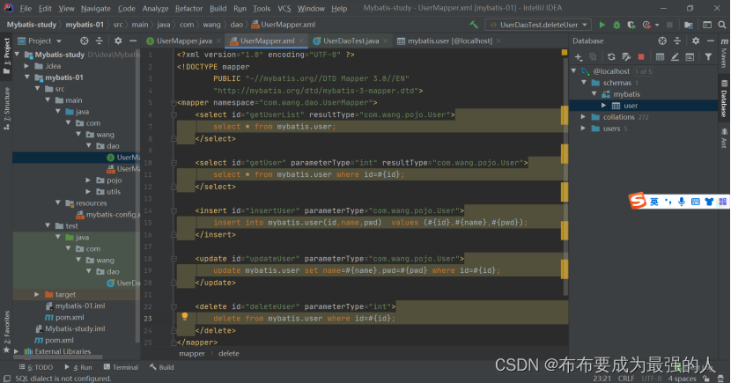Switch to the UserDaoTest.java editor tab
The width and height of the screenshot is (731, 383).
[351, 41]
